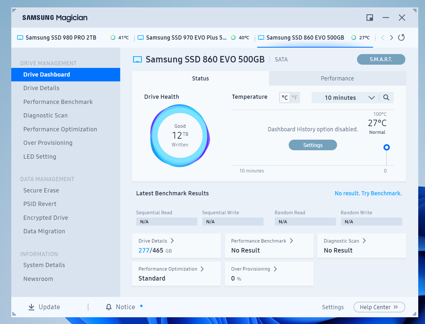This screenshot has width=425, height=324.
Task: Click the Random Read N/A result bar
Action: coord(305,222)
